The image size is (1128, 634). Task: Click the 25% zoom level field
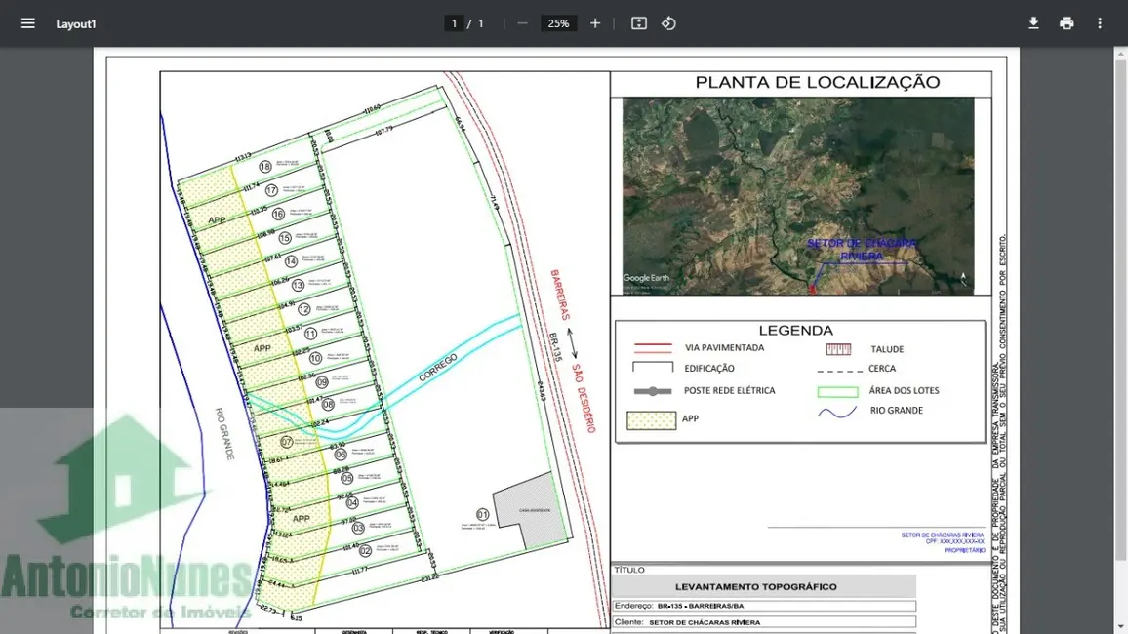[558, 23]
